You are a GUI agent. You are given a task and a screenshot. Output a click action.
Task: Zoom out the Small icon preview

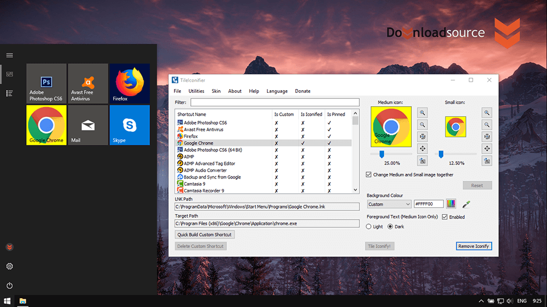coord(487,125)
